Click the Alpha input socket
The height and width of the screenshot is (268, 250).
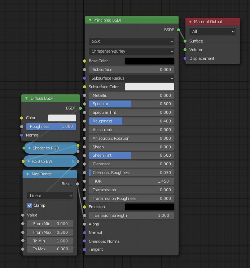pyautogui.click(x=84, y=224)
